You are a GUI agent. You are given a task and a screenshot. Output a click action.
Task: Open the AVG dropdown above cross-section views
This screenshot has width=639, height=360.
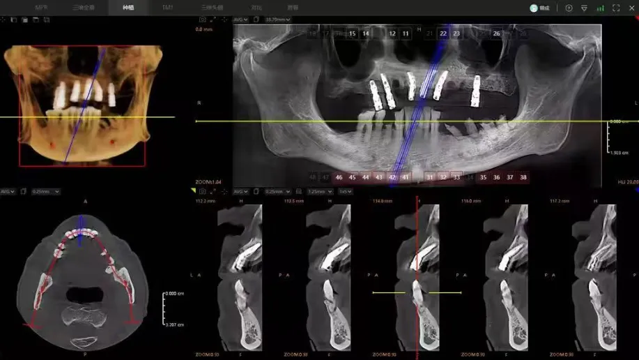coord(240,191)
